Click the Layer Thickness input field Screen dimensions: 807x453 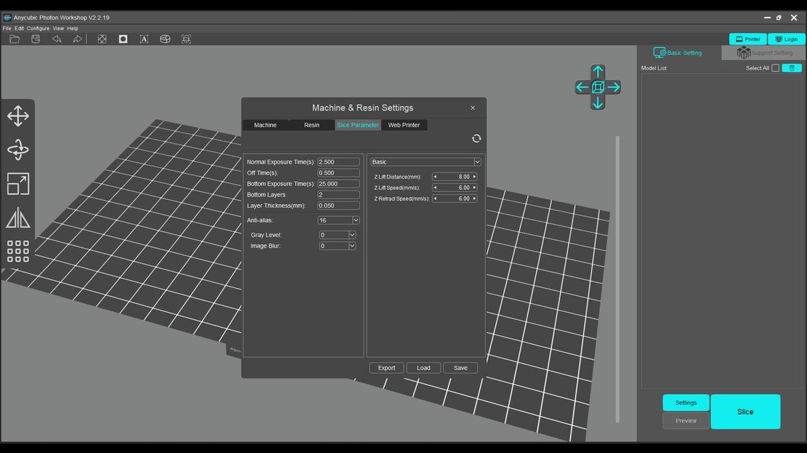coord(338,205)
